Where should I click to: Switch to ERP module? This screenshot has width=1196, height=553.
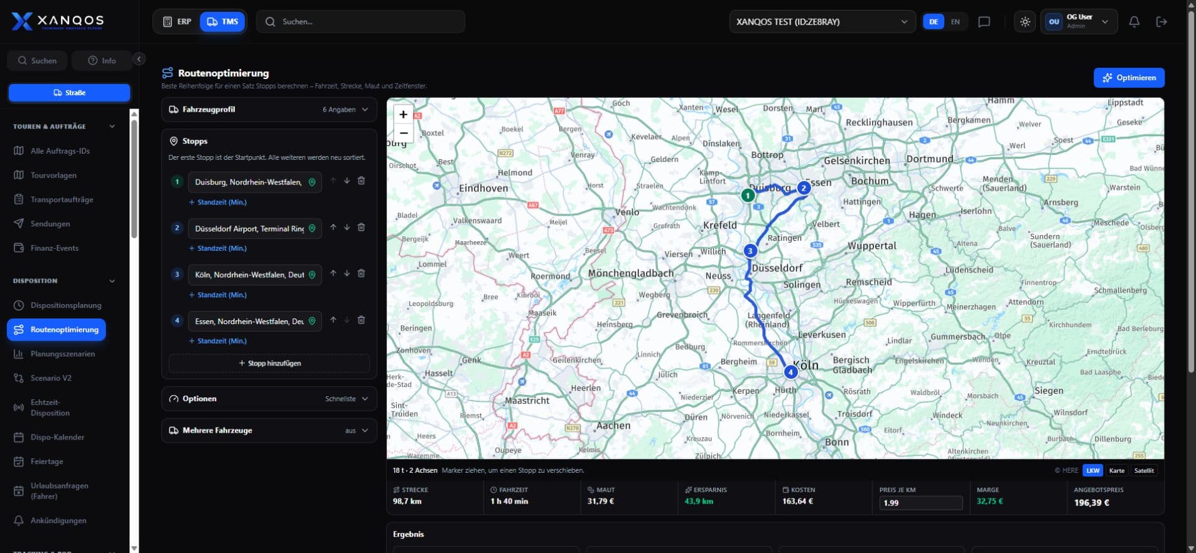pos(178,22)
